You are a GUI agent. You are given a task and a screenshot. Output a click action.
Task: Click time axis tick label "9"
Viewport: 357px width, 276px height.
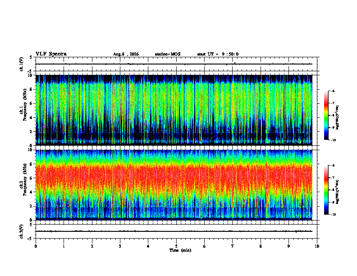(288, 246)
